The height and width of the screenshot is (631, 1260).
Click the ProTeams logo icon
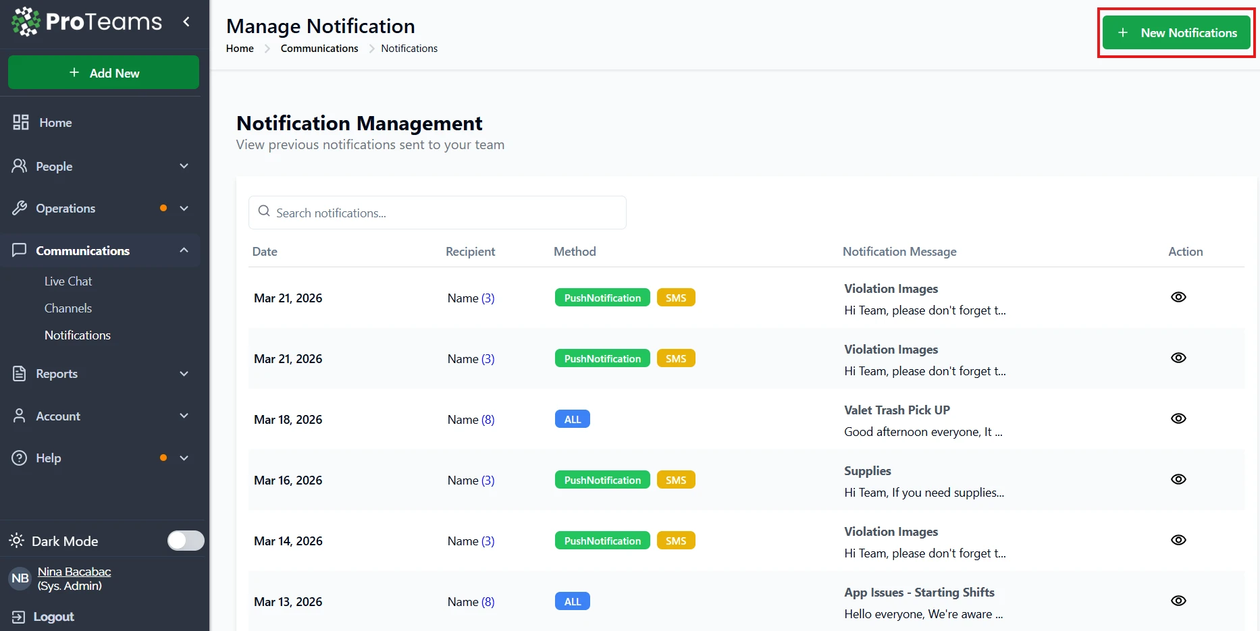pyautogui.click(x=26, y=22)
